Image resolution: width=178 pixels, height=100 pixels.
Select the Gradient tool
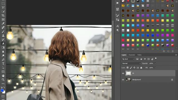tap(3, 47)
